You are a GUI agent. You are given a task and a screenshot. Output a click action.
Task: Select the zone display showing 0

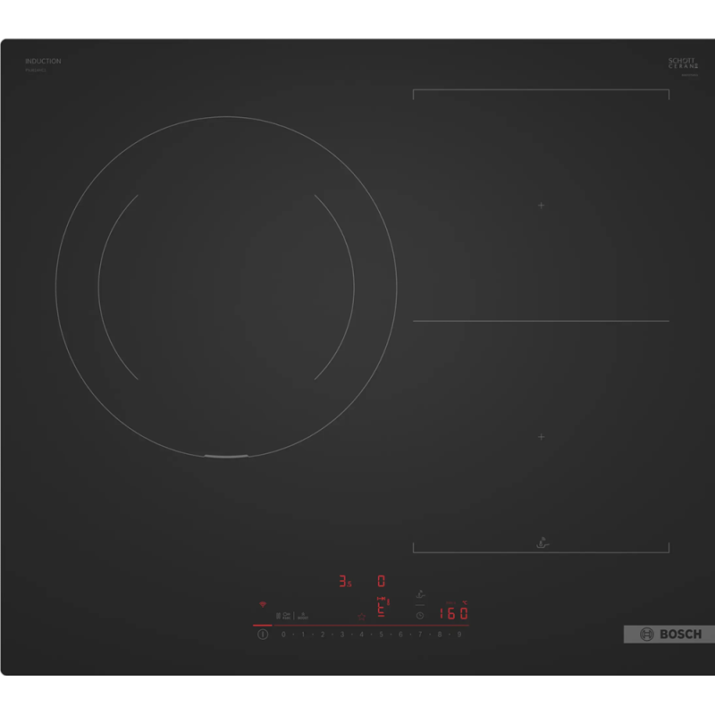click(x=382, y=581)
